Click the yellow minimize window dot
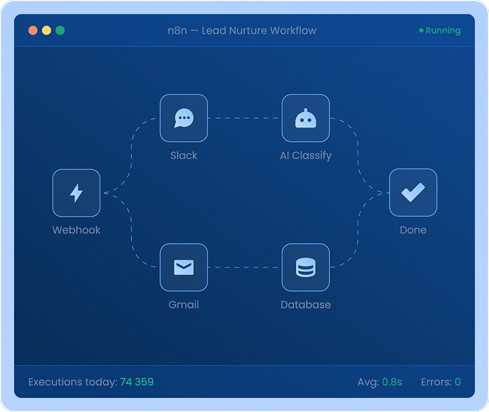The height and width of the screenshot is (412, 489). (x=46, y=31)
